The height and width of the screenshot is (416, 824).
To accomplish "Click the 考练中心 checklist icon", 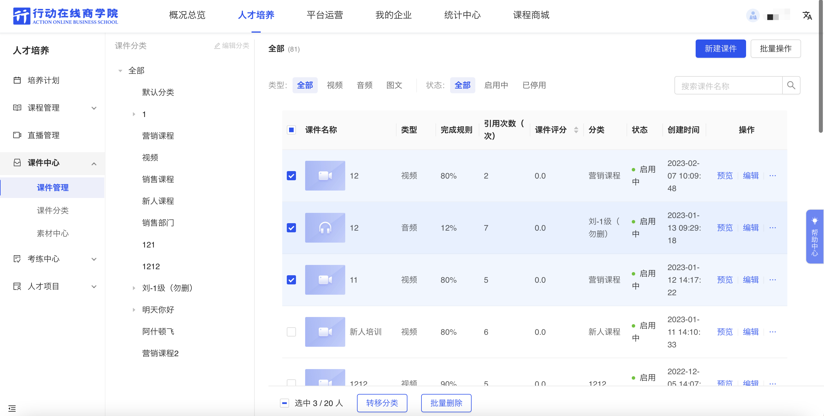I will [x=17, y=259].
